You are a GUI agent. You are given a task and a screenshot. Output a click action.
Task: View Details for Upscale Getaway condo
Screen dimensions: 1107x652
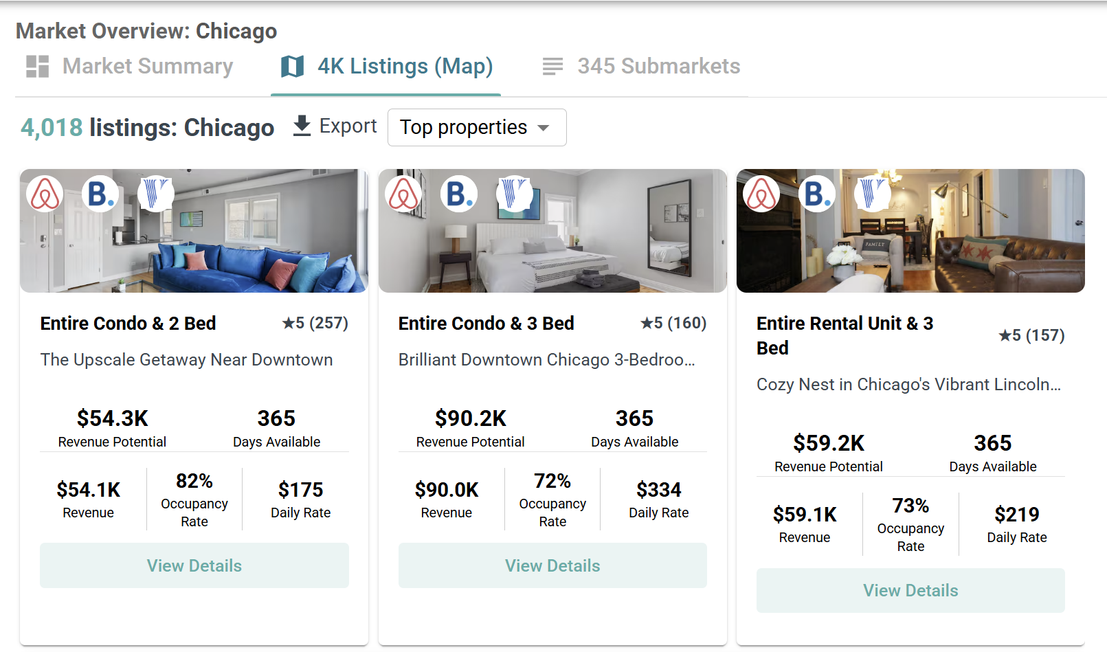(194, 565)
